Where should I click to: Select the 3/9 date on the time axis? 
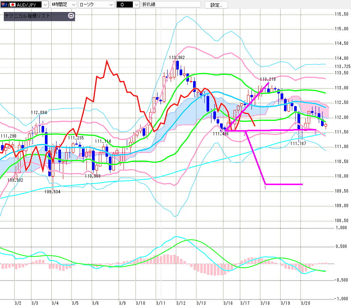[122, 303]
